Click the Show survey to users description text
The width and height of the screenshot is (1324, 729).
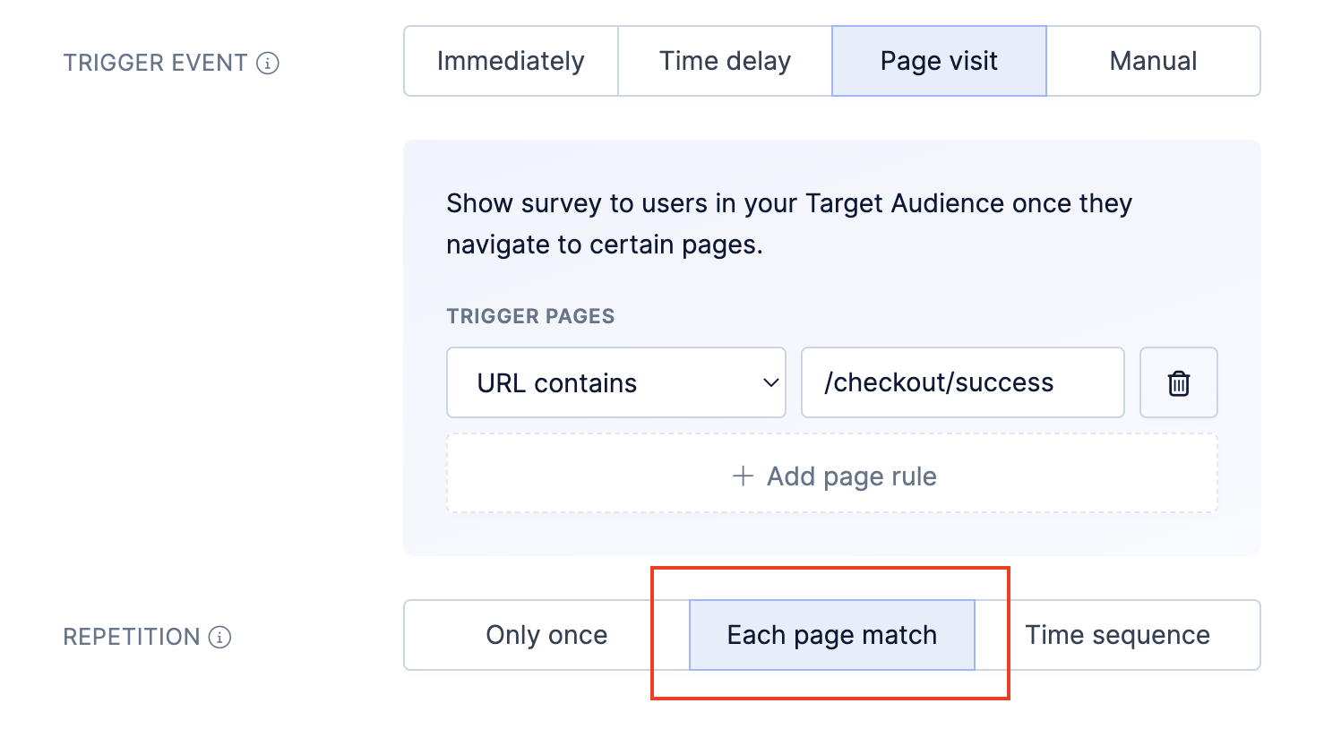(789, 224)
